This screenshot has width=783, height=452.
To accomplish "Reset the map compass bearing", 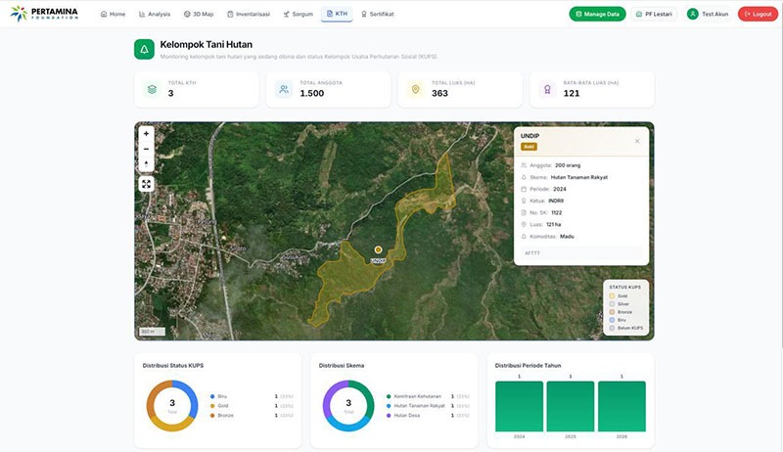I will [146, 164].
